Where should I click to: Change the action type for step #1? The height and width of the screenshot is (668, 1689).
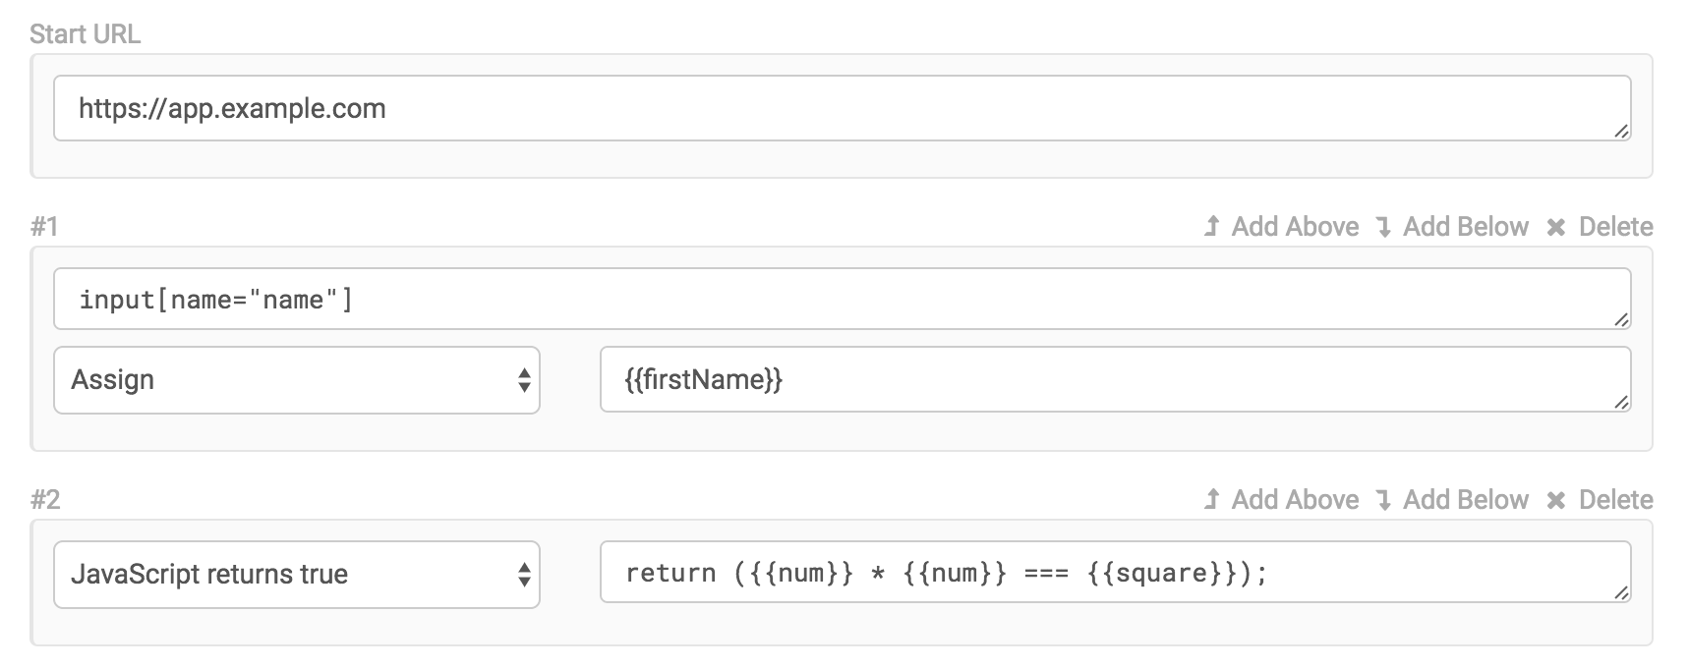pyautogui.click(x=295, y=380)
